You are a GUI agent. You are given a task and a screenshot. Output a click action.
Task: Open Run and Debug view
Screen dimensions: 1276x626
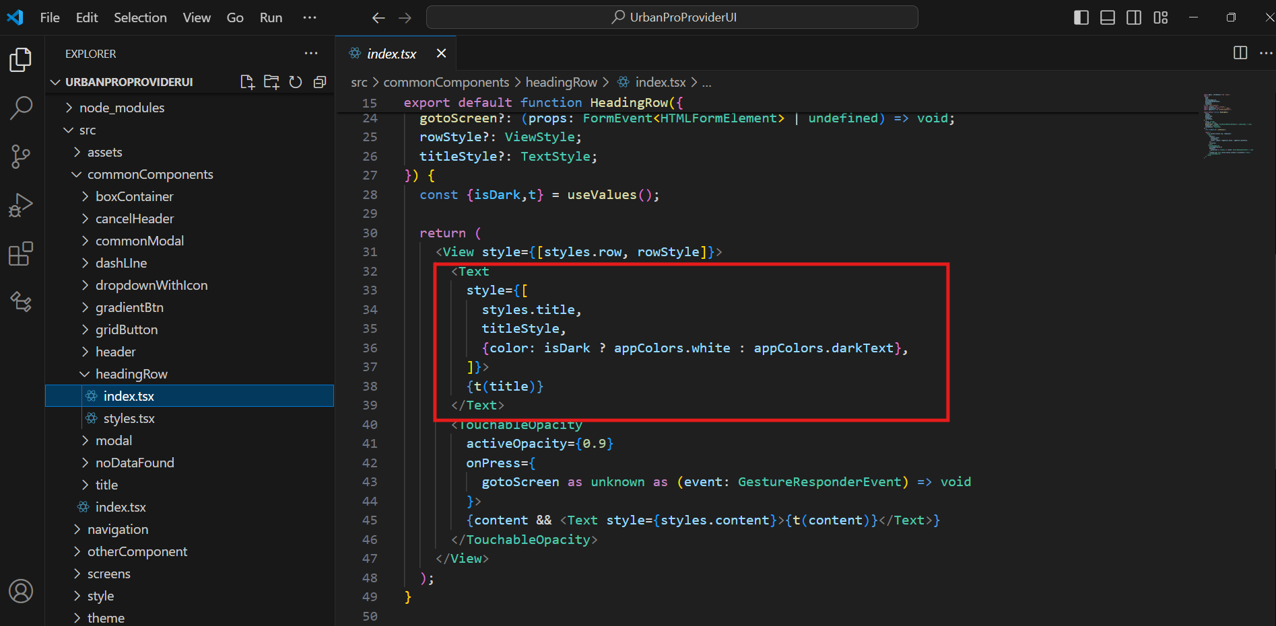(x=21, y=205)
